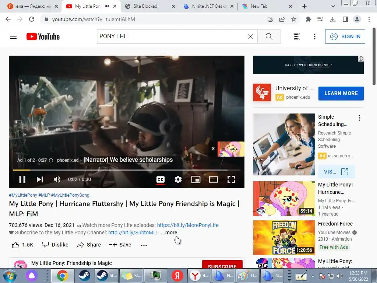The image size is (377, 283).
Task: Click upcoming video preview in player
Action: coord(231,149)
